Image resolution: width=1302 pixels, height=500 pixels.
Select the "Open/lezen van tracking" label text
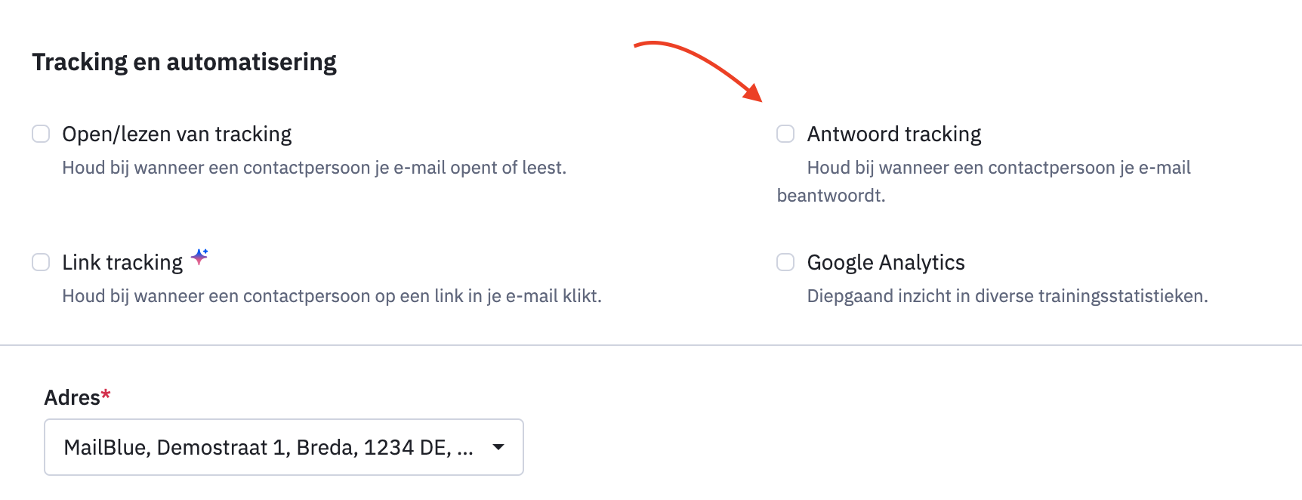coord(177,134)
